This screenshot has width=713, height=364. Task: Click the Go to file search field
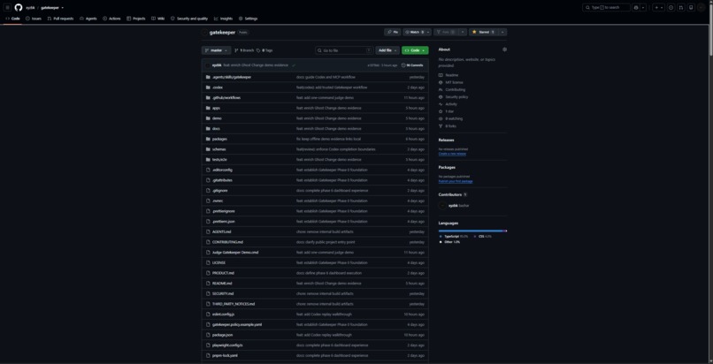[344, 50]
